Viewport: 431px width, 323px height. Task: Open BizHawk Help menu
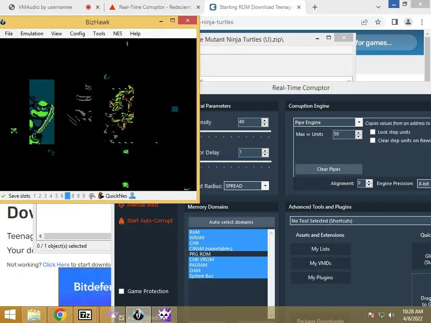[x=135, y=34]
